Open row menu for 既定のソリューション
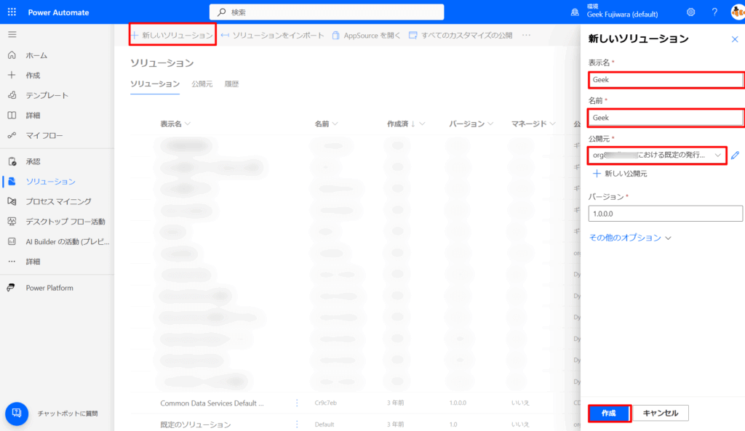Image resolution: width=745 pixels, height=431 pixels. pos(297,424)
